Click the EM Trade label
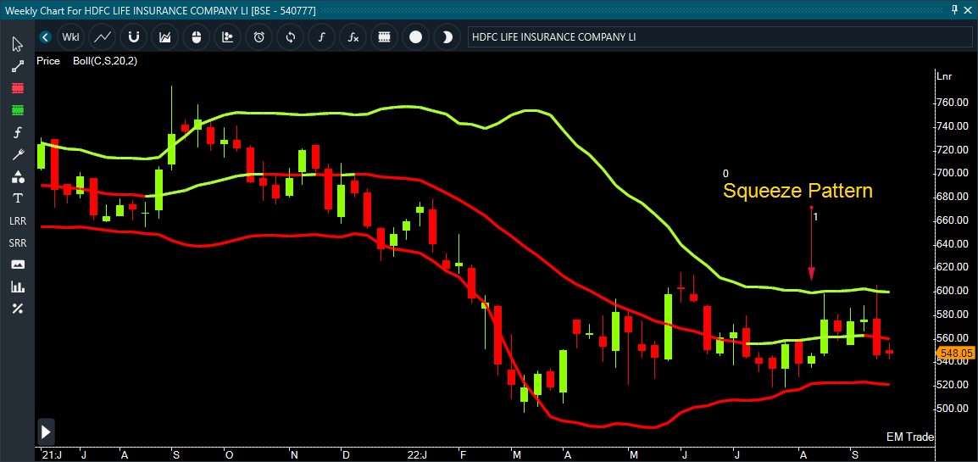This screenshot has width=978, height=462. tap(909, 437)
